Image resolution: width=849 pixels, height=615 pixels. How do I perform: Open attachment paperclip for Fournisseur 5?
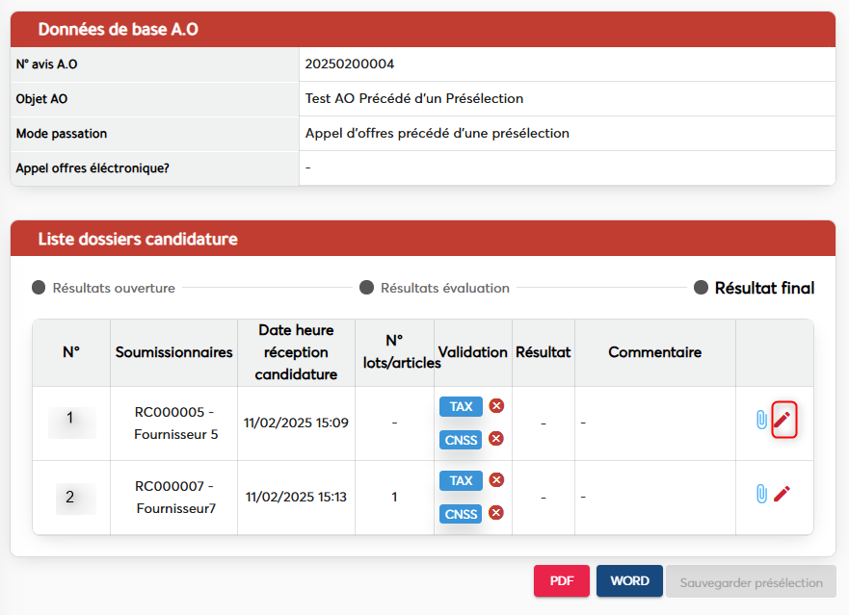click(x=760, y=421)
